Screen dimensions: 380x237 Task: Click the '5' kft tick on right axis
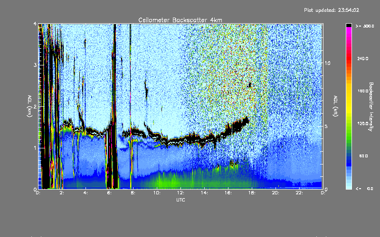coord(326,127)
